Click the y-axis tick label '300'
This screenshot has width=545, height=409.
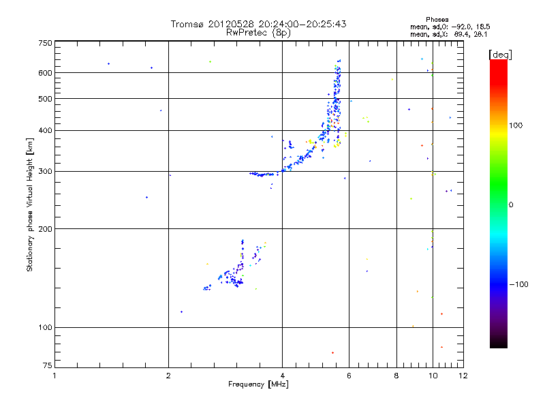(x=45, y=172)
